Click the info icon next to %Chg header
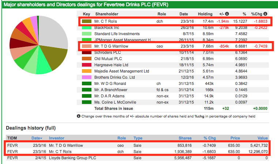 point(265,14)
